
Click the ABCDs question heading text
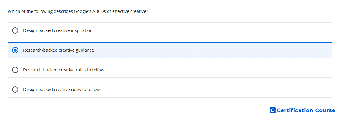coord(78,11)
